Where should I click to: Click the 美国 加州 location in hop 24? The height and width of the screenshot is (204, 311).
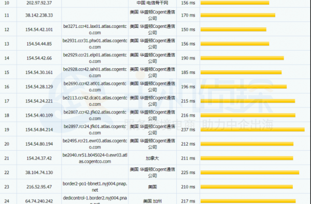tap(152, 201)
